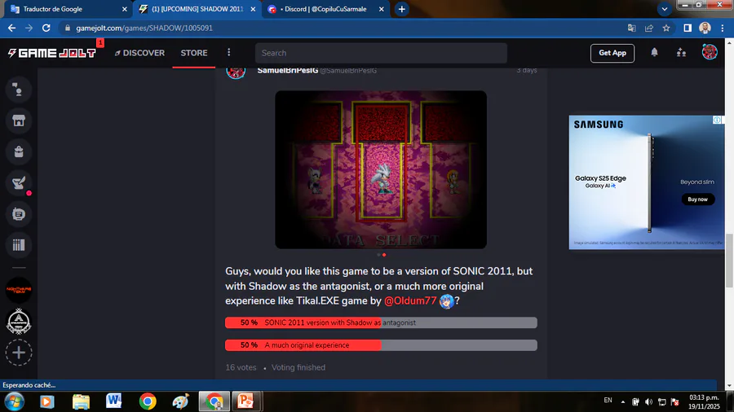The height and width of the screenshot is (412, 734).
Task: Click the browser back arrow
Action: [11, 28]
